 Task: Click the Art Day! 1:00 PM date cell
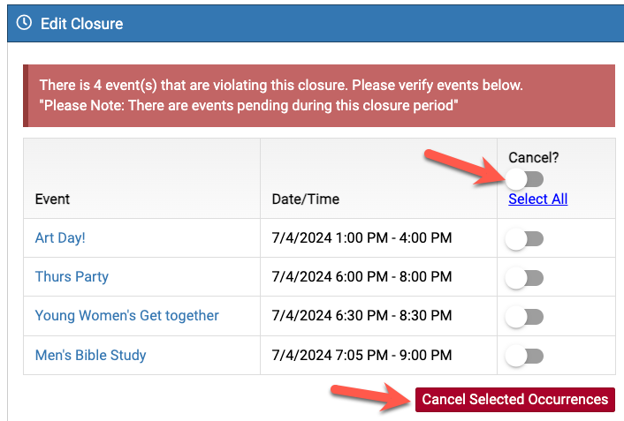361,238
